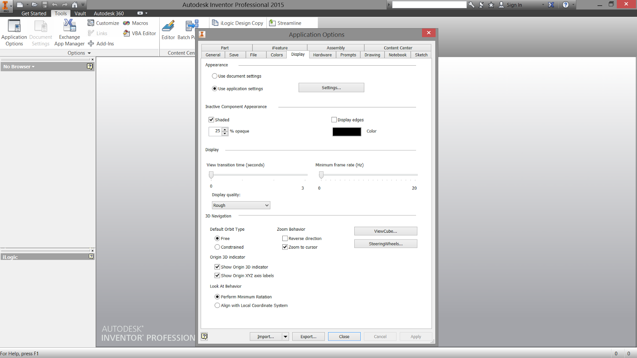Screen dimensions: 637x358
Task: Click the Document Settings icon
Action: [40, 32]
